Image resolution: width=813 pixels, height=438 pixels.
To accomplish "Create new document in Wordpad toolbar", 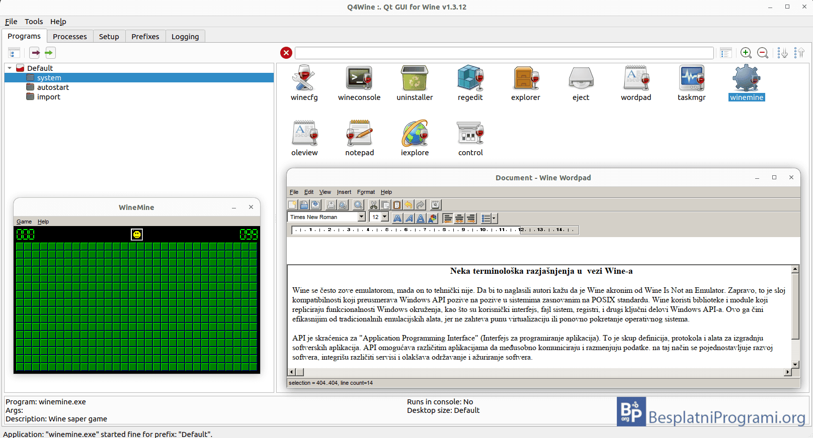I will tap(292, 204).
